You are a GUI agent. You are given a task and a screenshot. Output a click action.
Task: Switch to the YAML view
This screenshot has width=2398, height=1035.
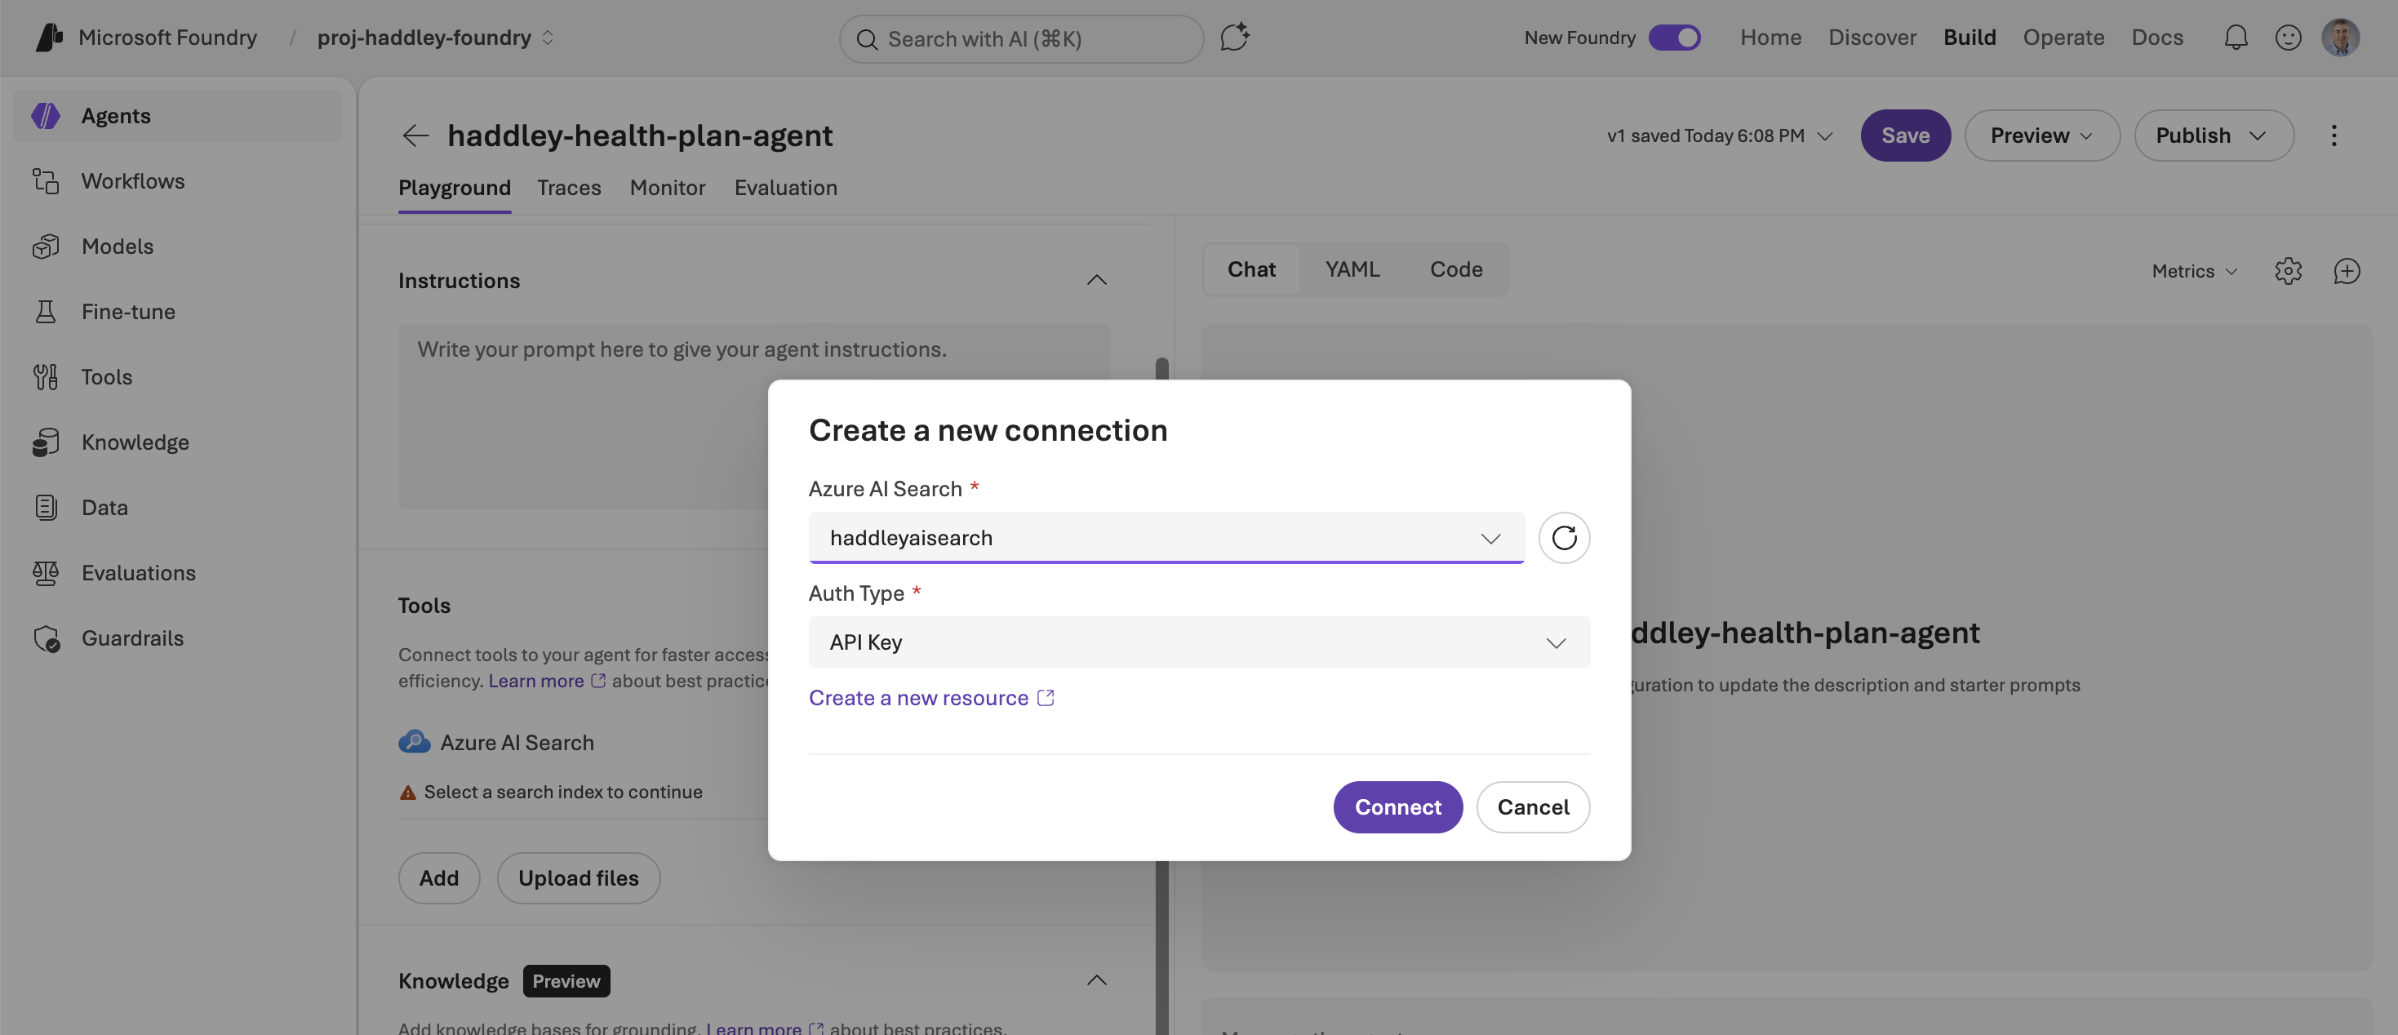[1352, 269]
